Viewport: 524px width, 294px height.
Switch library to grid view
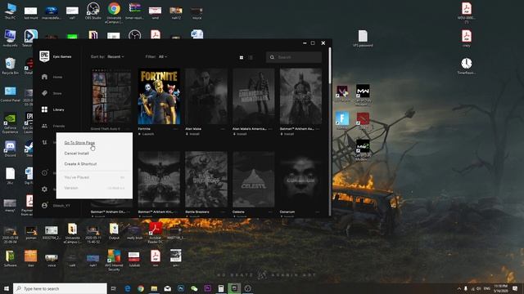point(242,57)
